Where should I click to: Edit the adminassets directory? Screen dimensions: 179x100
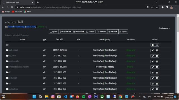[x=153, y=62]
